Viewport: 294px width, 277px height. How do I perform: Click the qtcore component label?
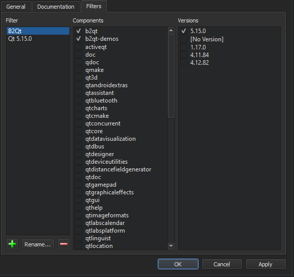click(x=94, y=131)
